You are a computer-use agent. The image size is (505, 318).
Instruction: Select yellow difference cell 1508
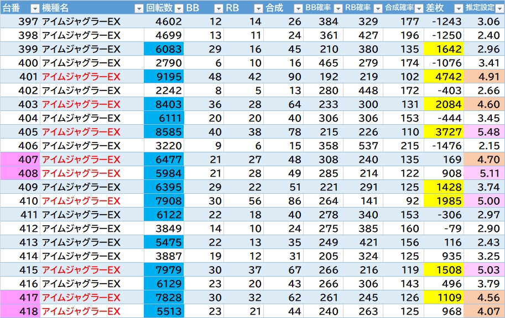tap(444, 269)
